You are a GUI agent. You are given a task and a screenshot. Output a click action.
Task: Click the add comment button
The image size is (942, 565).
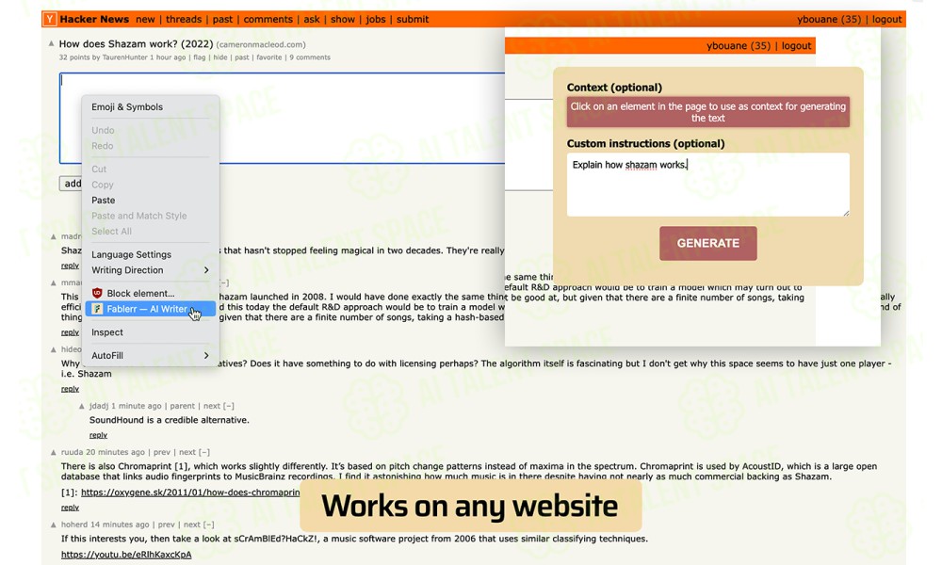point(71,183)
